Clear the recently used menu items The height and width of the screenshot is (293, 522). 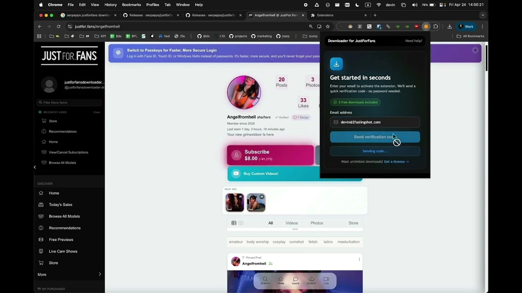pyautogui.click(x=97, y=112)
